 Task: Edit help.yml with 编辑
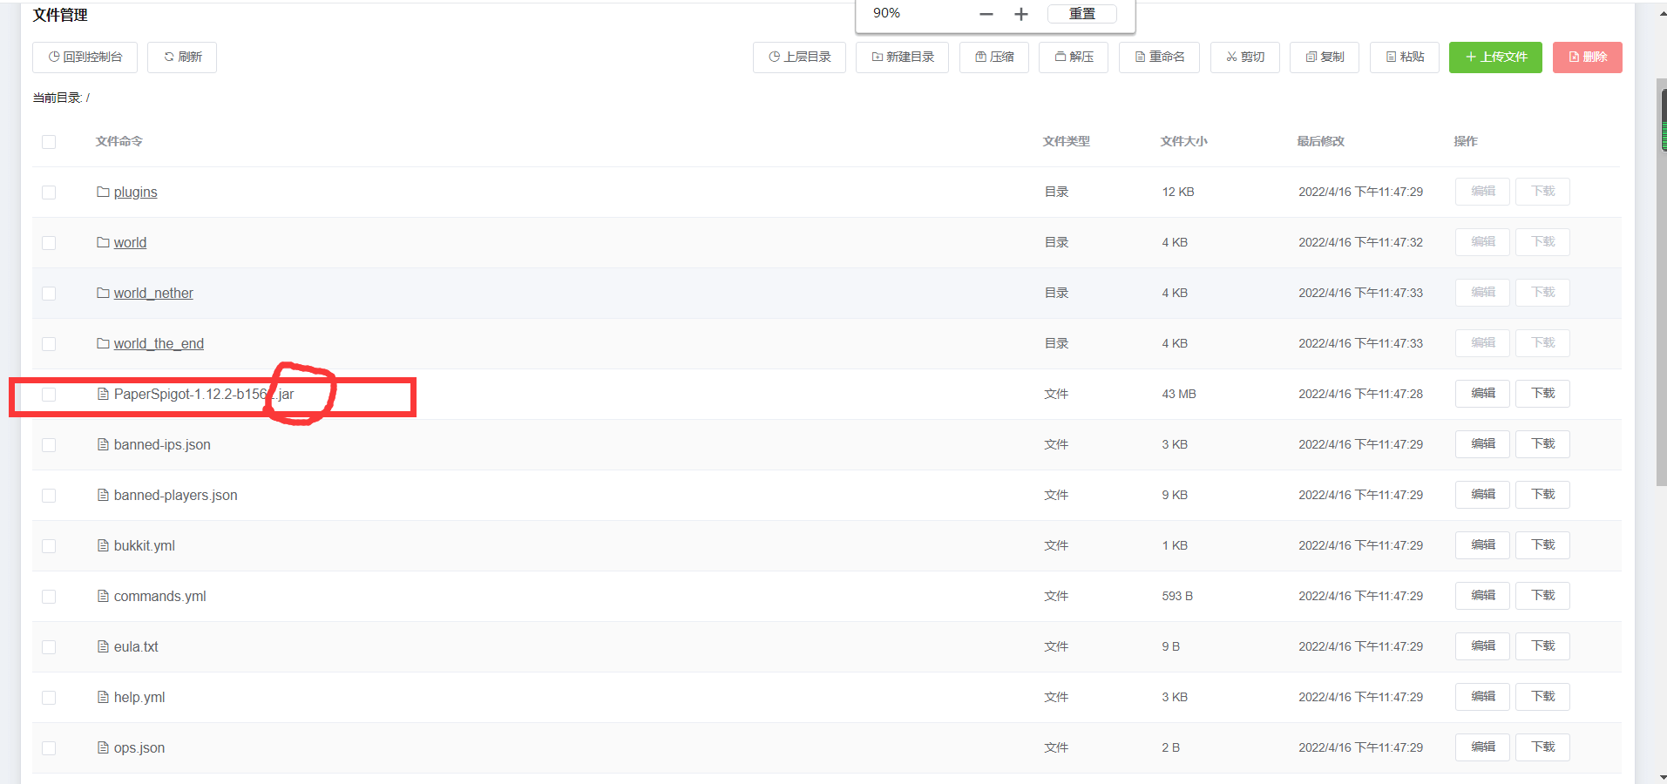[1482, 697]
